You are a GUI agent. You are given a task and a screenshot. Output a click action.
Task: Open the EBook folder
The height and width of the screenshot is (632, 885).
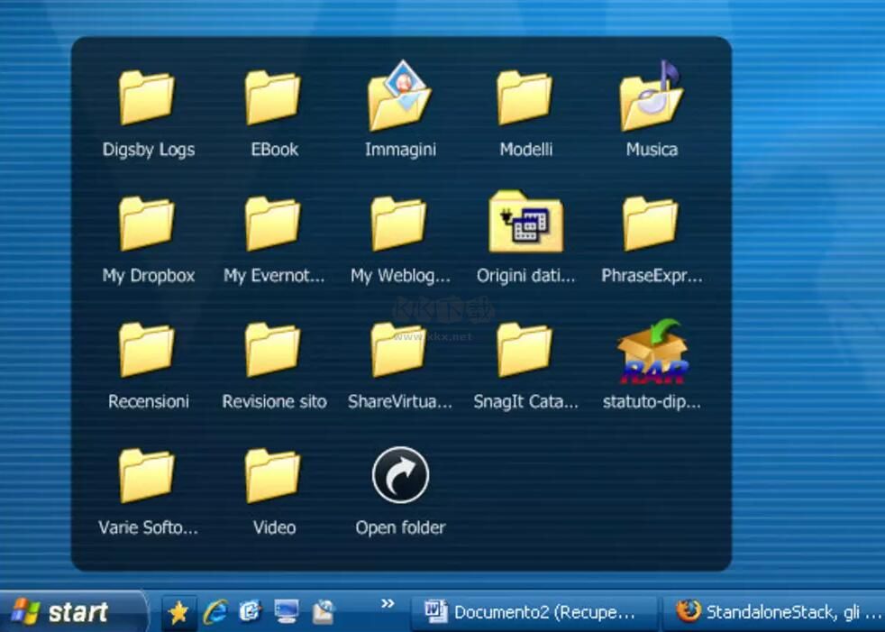click(x=273, y=98)
